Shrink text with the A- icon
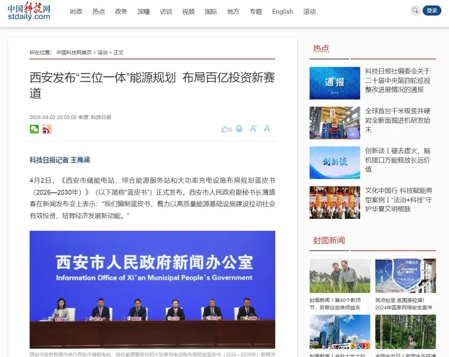This screenshot has width=449, height=357. [266, 129]
